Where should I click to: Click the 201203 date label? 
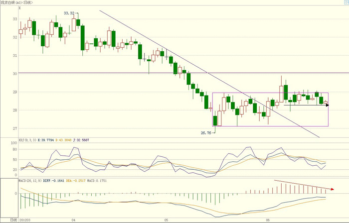[x=25, y=220]
